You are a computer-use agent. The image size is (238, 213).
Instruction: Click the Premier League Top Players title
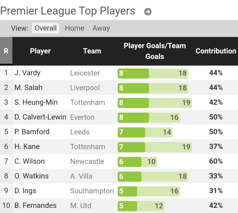click(x=68, y=11)
